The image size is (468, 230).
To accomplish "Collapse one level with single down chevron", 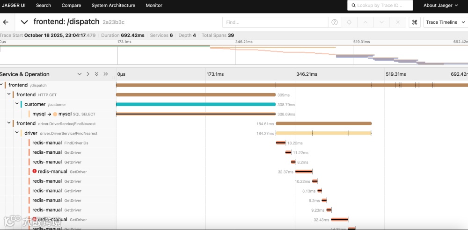I will (80, 74).
